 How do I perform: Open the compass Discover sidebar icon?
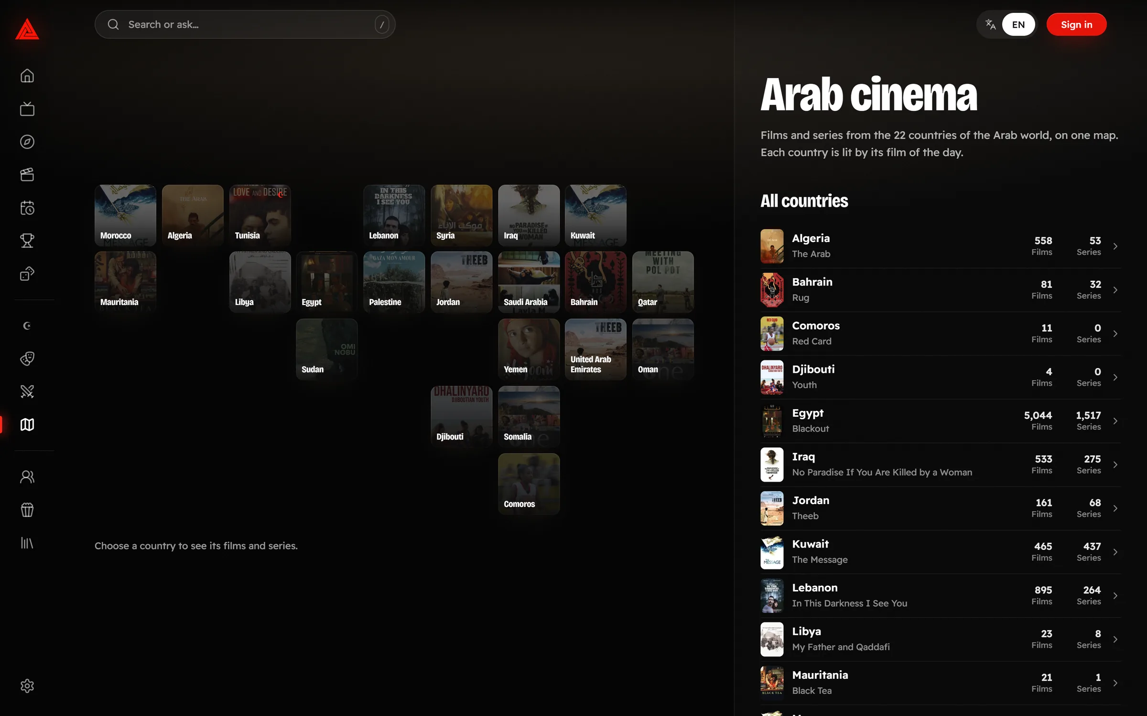[27, 142]
